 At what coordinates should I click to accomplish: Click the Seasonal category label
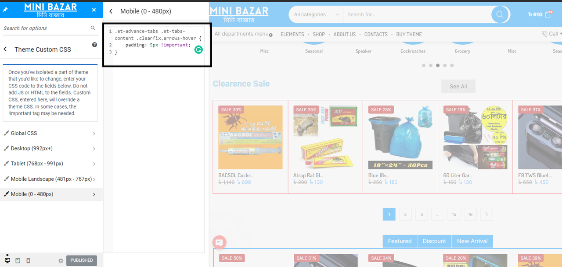pos(314,51)
